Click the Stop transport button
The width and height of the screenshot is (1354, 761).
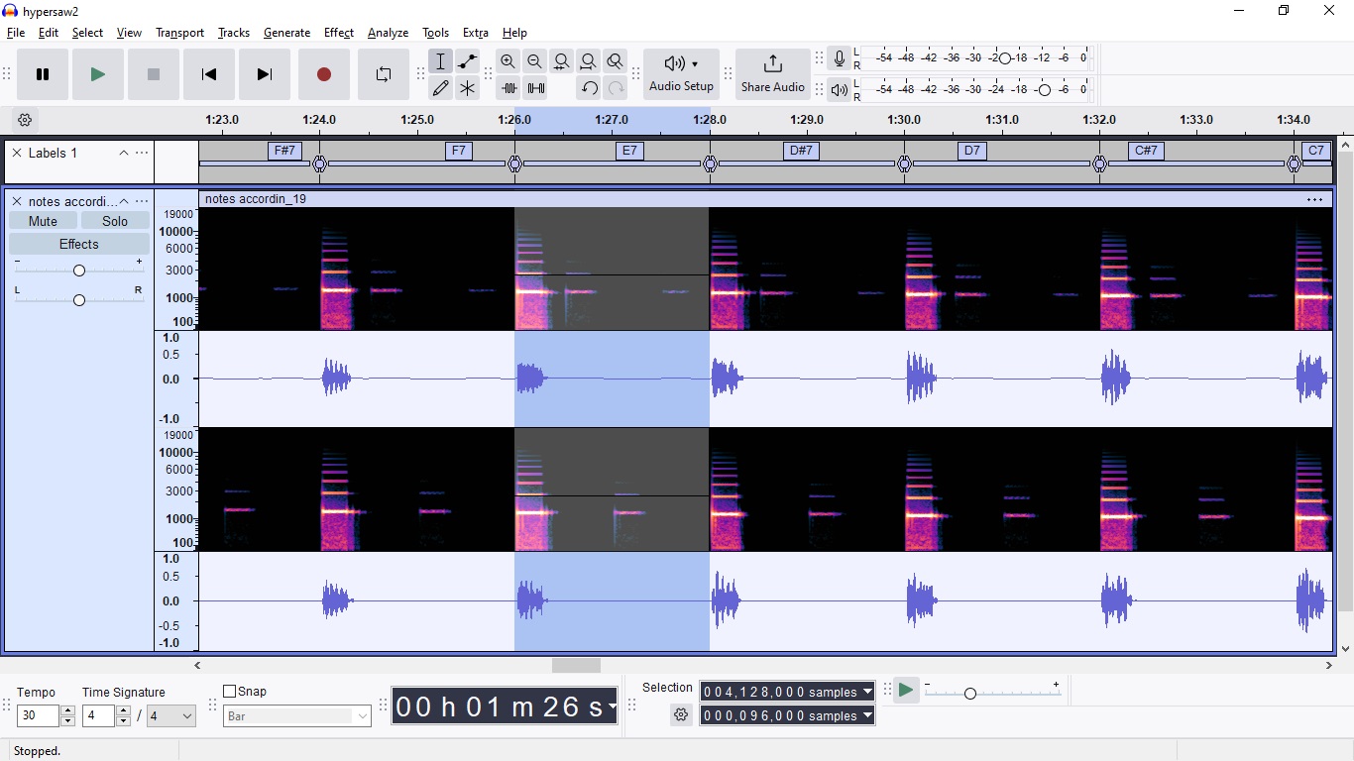tap(153, 74)
